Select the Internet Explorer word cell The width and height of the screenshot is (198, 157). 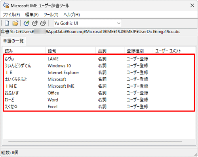click(63, 73)
